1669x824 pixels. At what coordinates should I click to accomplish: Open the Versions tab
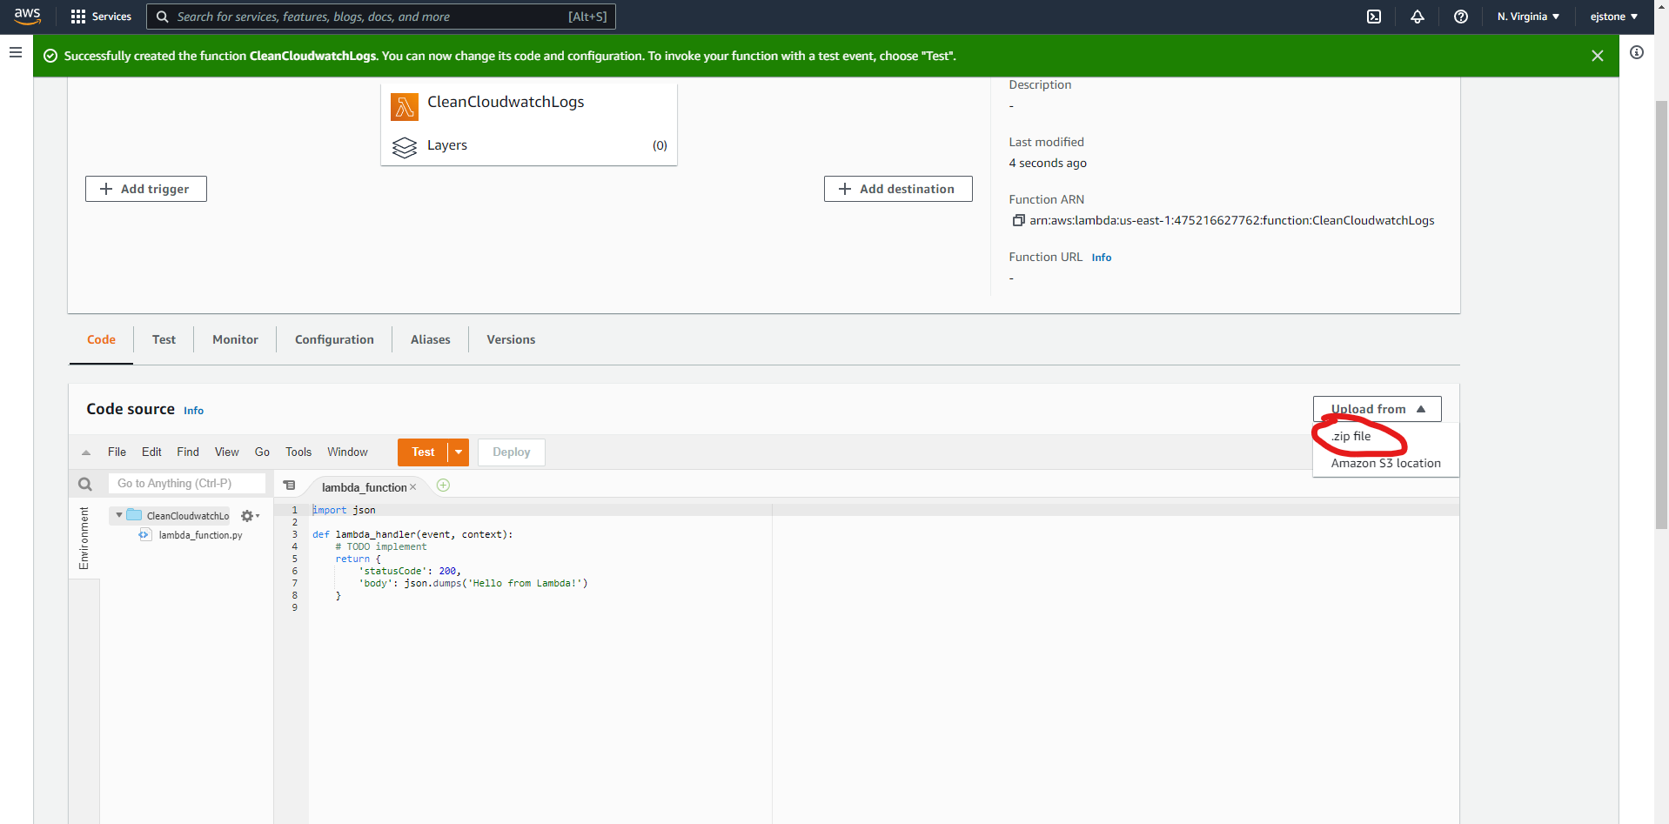point(511,339)
